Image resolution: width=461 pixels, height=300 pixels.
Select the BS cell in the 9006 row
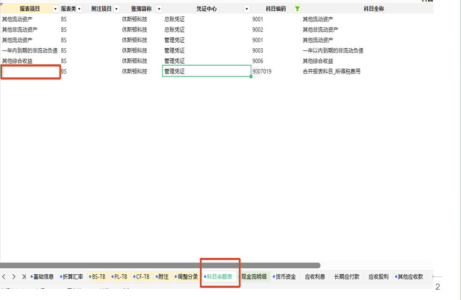pos(64,61)
